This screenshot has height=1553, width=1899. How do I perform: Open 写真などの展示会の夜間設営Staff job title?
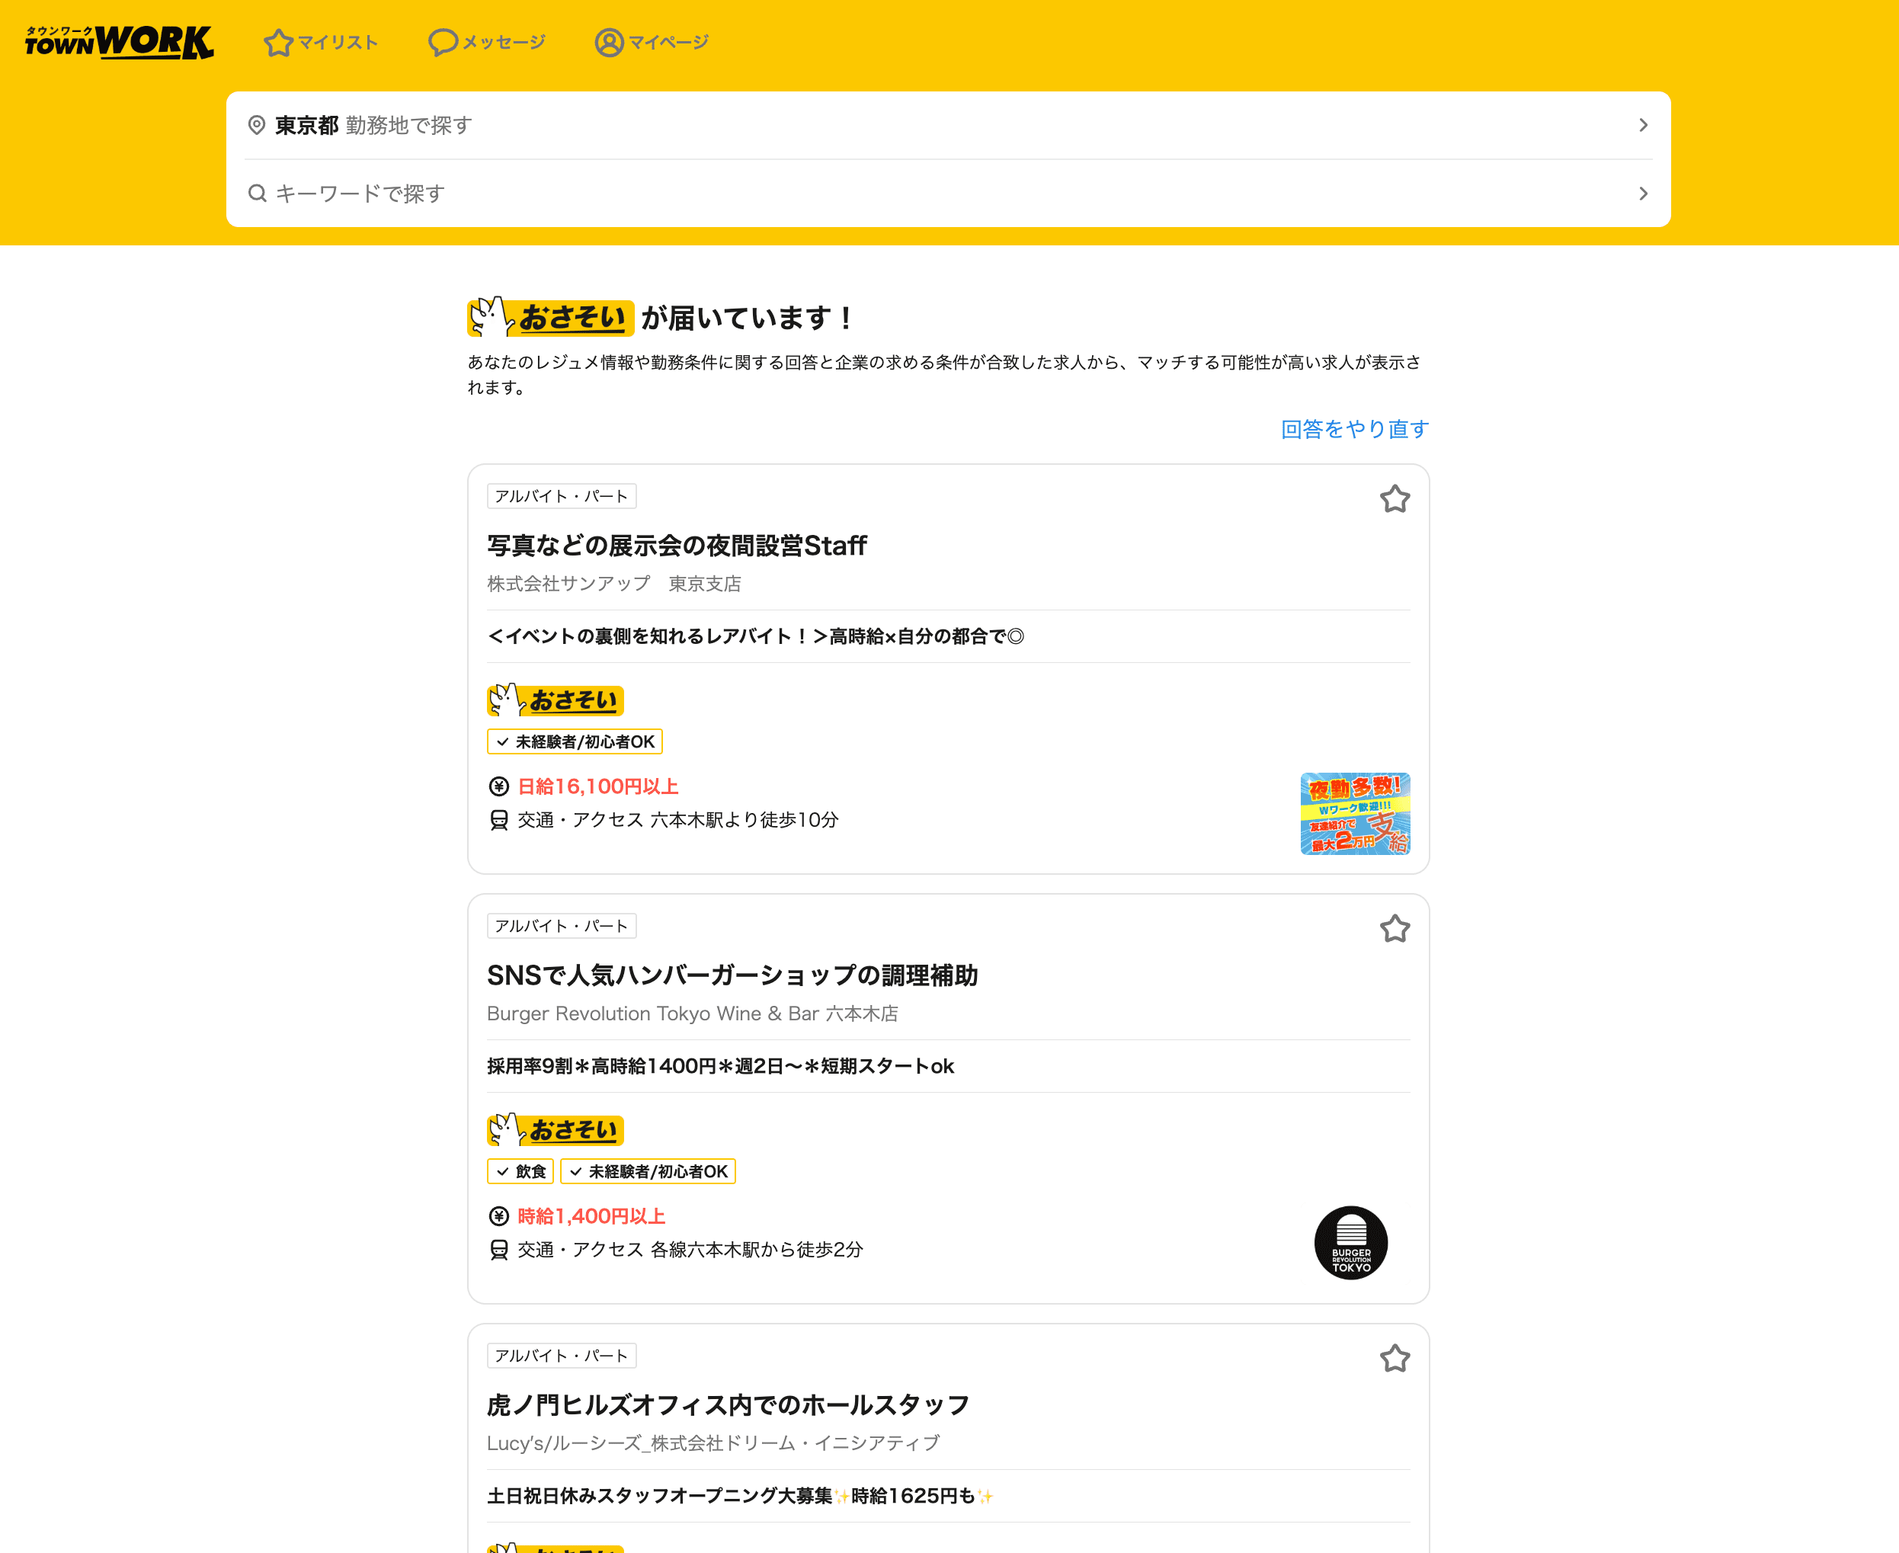[x=676, y=546]
